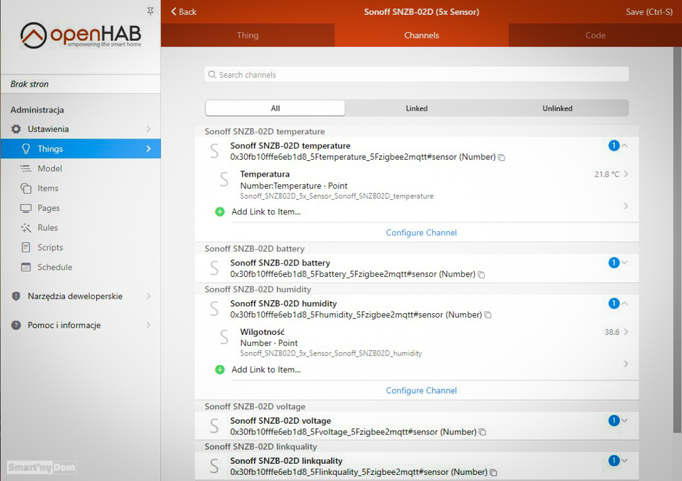
Task: Expand the linkquality channel
Action: [x=625, y=461]
